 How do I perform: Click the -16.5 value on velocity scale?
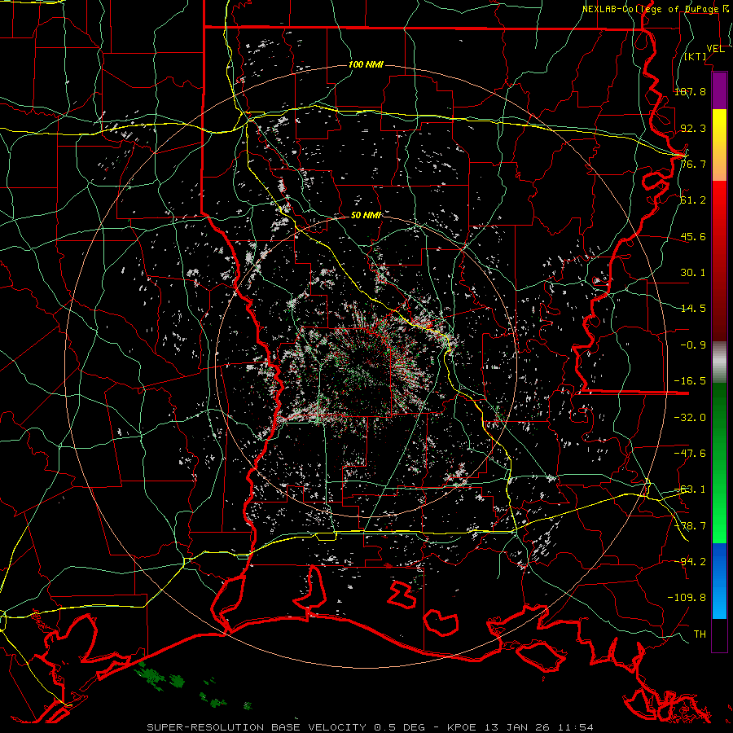[x=690, y=381]
